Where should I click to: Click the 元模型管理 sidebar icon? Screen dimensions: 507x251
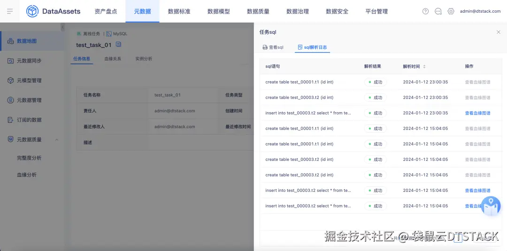coord(10,80)
